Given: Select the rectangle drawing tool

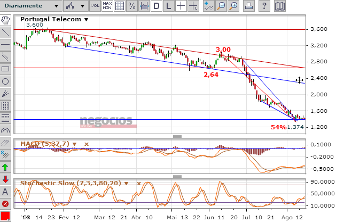Looking at the screenshot, I should point(5,69).
